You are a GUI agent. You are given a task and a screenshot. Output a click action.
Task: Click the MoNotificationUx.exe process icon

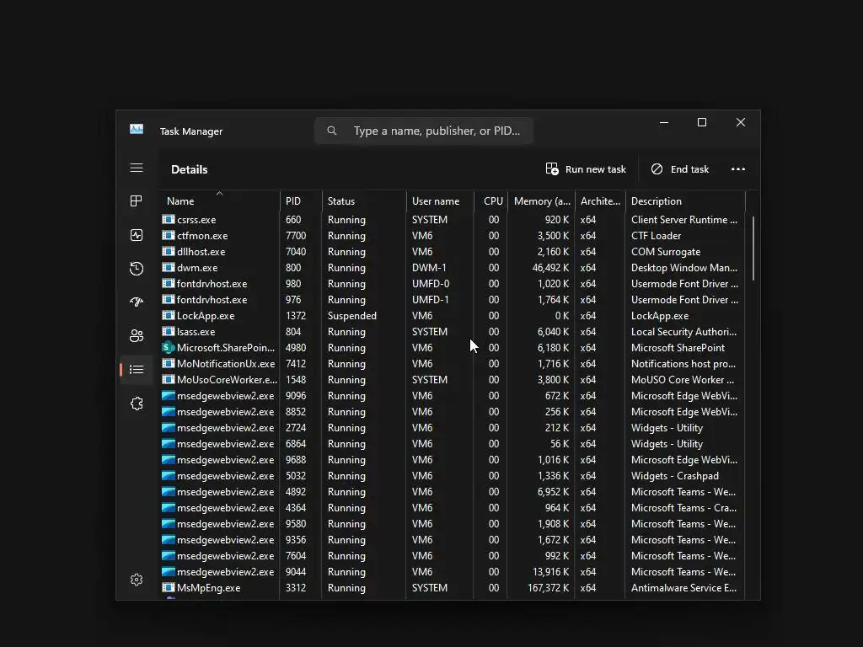(169, 364)
